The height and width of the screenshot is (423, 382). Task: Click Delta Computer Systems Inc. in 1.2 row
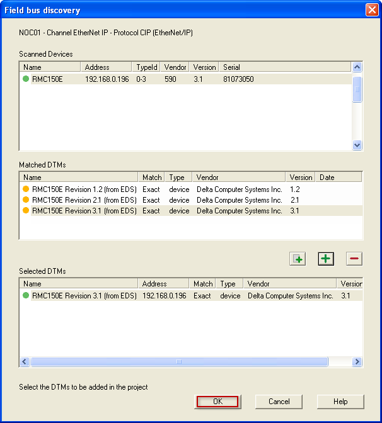click(239, 189)
